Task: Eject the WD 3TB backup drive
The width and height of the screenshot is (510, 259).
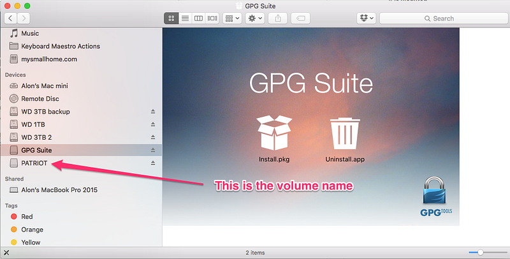Action: (153, 112)
